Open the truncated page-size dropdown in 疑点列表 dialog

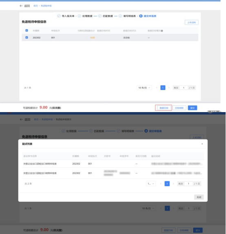pos(151,184)
